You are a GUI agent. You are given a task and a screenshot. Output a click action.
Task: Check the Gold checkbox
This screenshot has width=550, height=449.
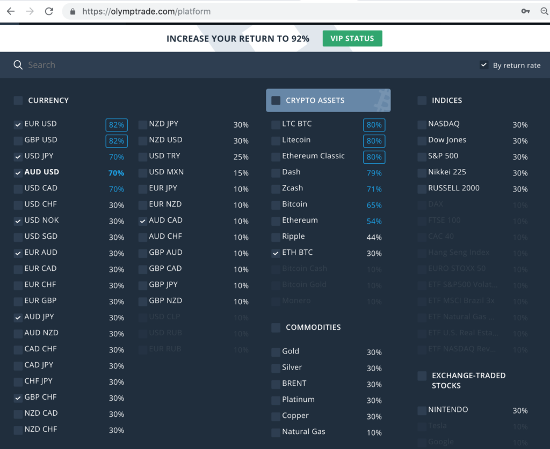coord(276,352)
